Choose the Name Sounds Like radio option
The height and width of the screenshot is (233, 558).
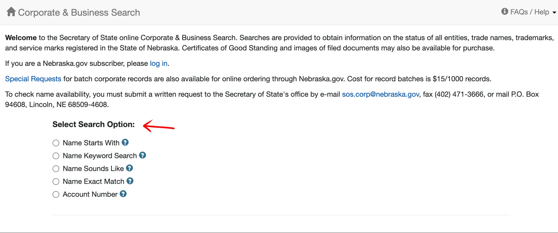(x=56, y=169)
